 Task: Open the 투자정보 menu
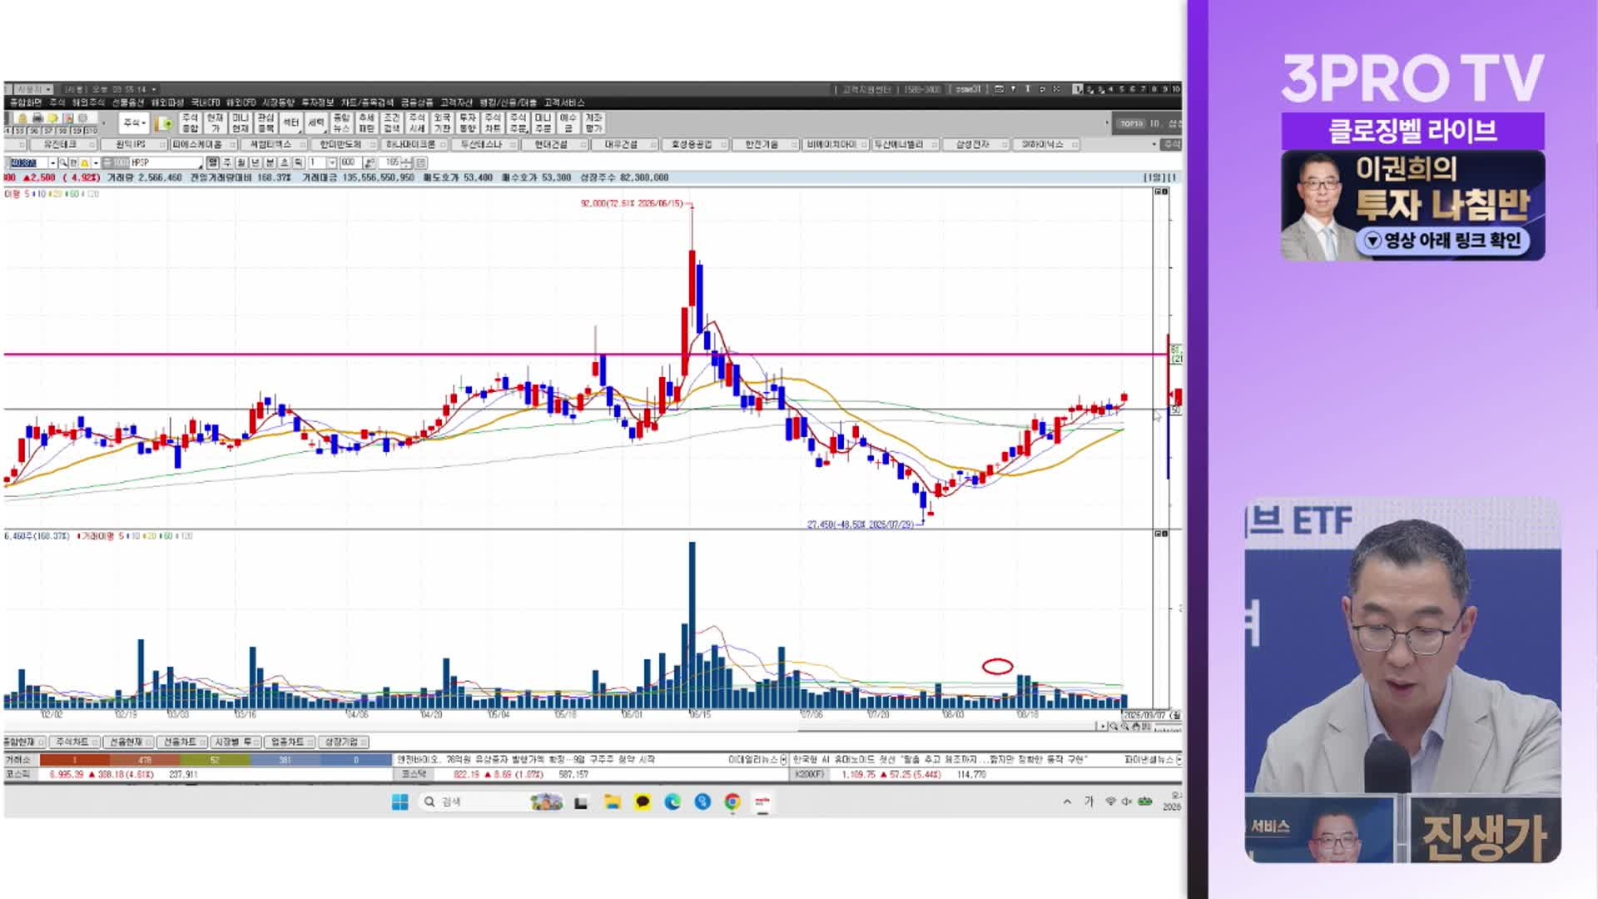click(x=317, y=102)
